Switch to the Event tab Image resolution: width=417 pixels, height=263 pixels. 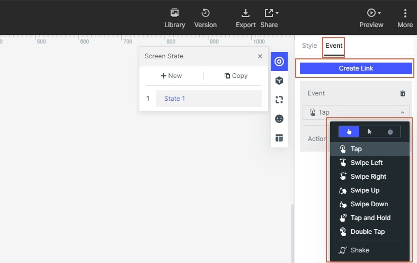pos(334,46)
